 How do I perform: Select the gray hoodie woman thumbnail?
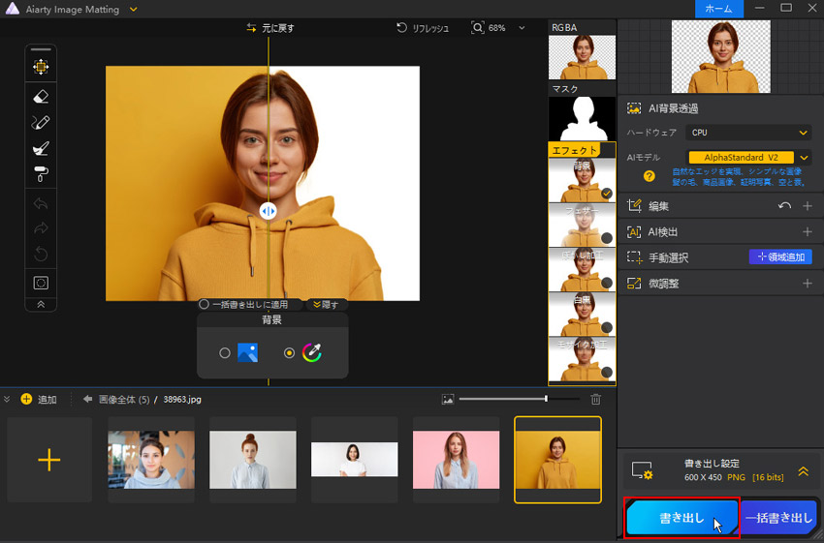pos(151,460)
